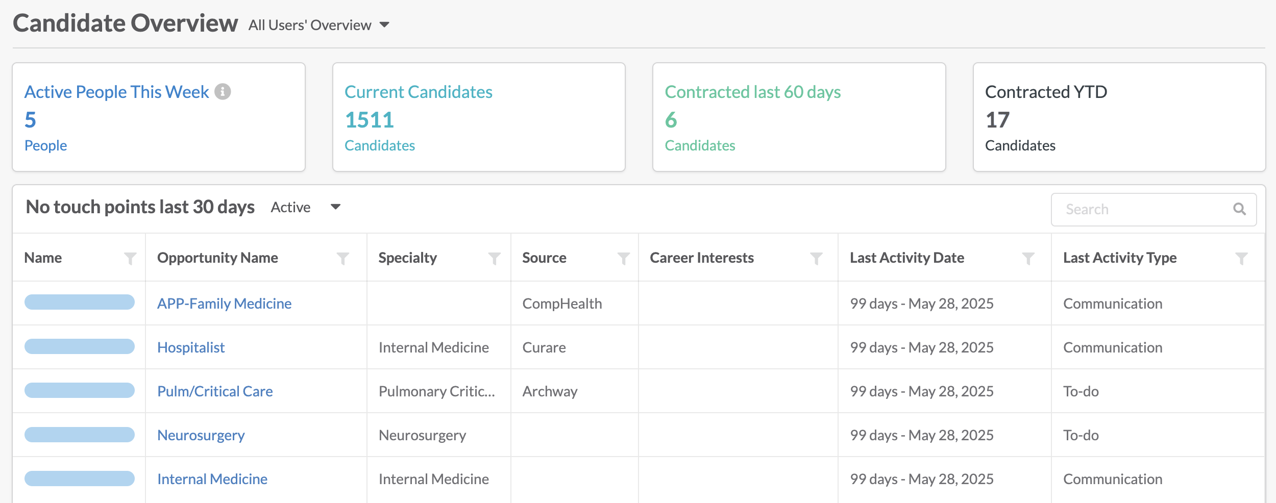Open the APP-Family Medicine opportunity link
Image resolution: width=1276 pixels, height=503 pixels.
tap(225, 304)
